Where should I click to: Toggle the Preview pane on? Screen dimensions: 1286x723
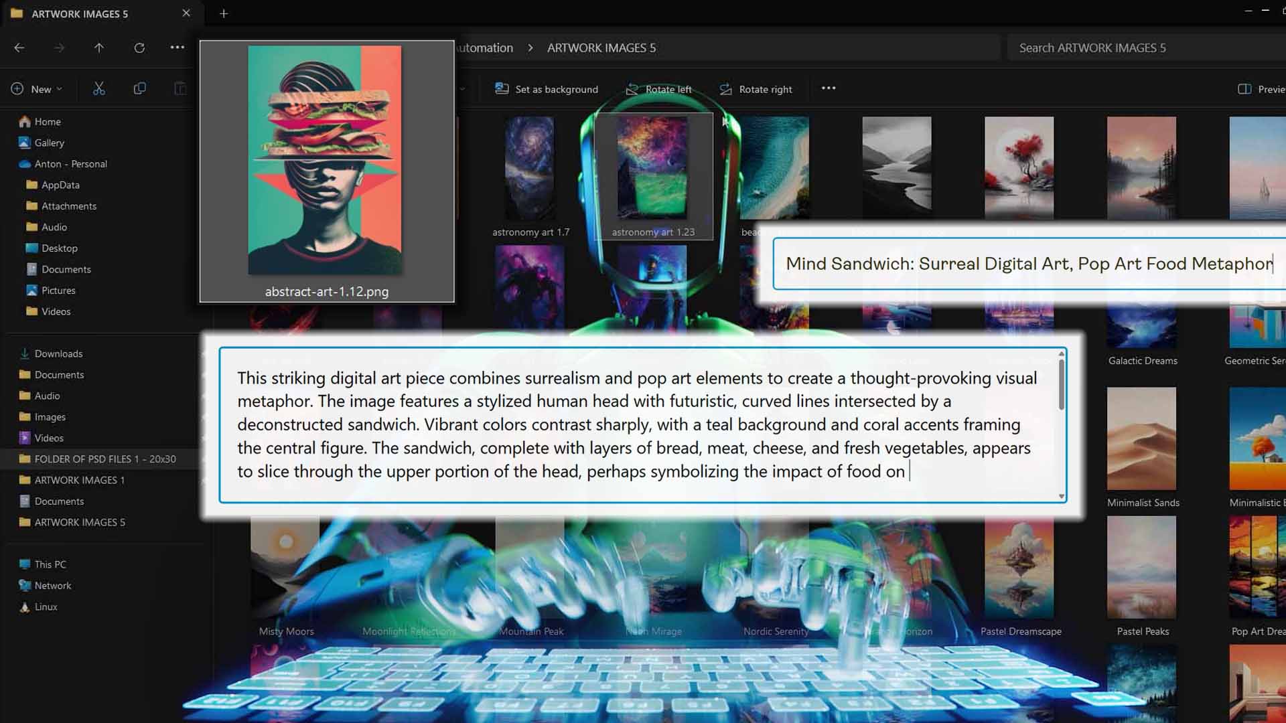[1245, 88]
